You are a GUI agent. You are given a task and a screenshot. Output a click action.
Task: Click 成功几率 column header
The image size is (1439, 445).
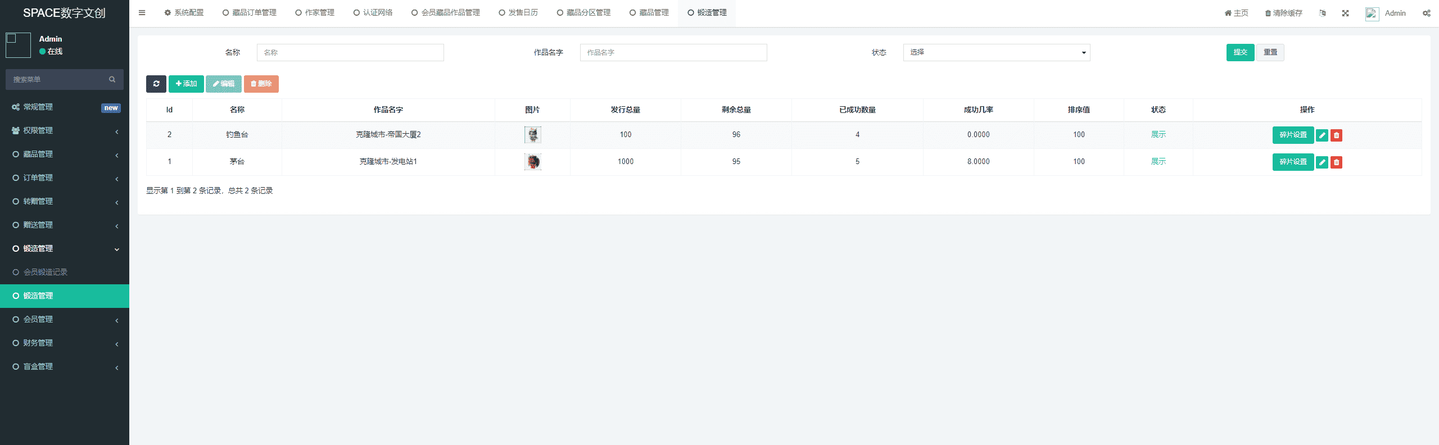(978, 110)
